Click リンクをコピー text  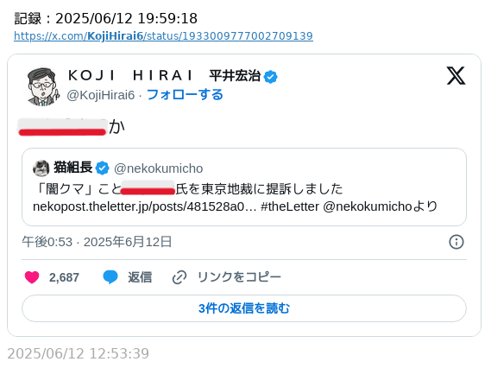pos(239,277)
